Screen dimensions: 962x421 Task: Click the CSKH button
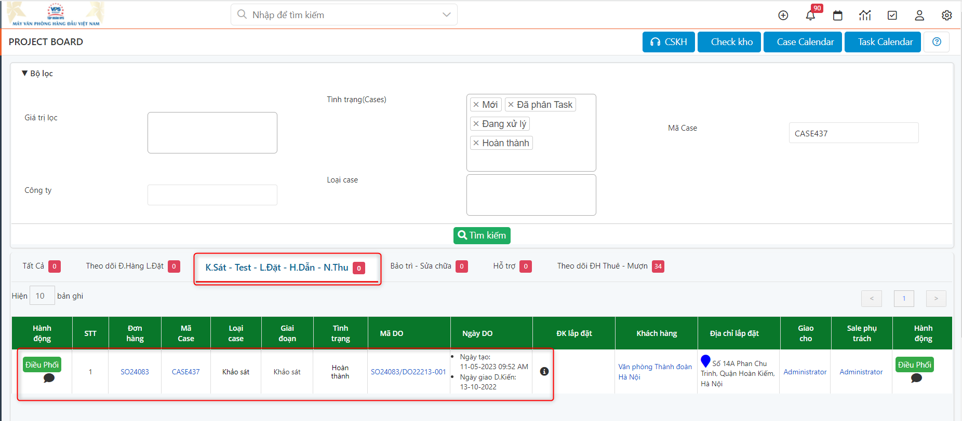coord(669,42)
